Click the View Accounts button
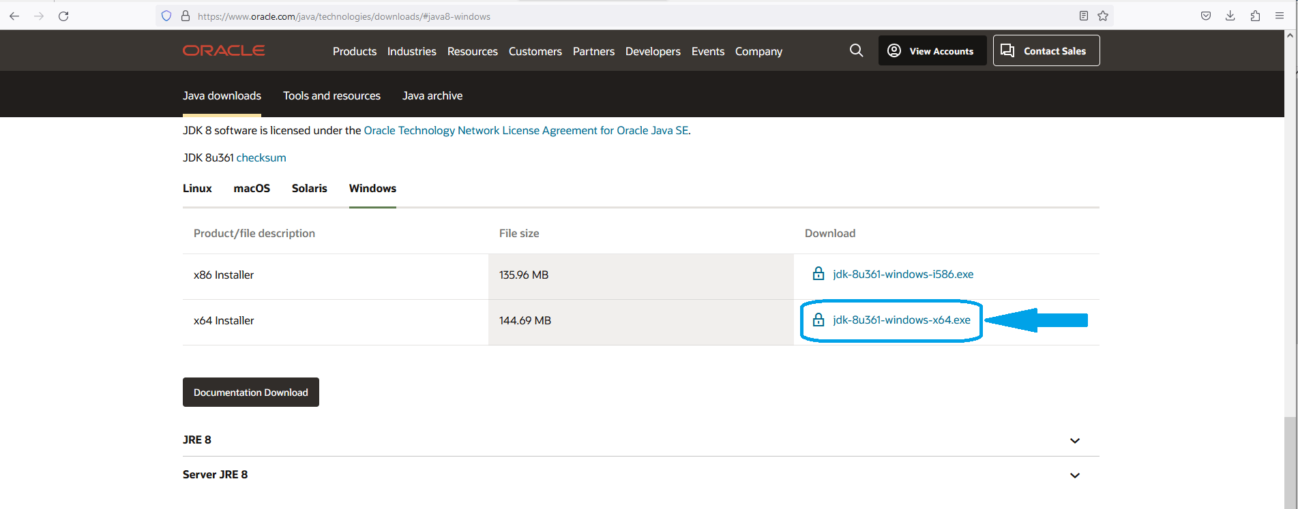Screen dimensions: 1298x509 (x=932, y=50)
